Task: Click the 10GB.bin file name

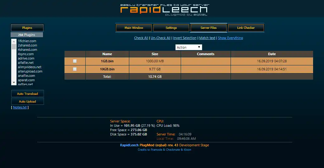Action: (107, 69)
